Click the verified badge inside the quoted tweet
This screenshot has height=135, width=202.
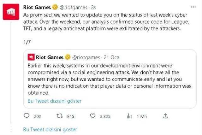[68, 57]
